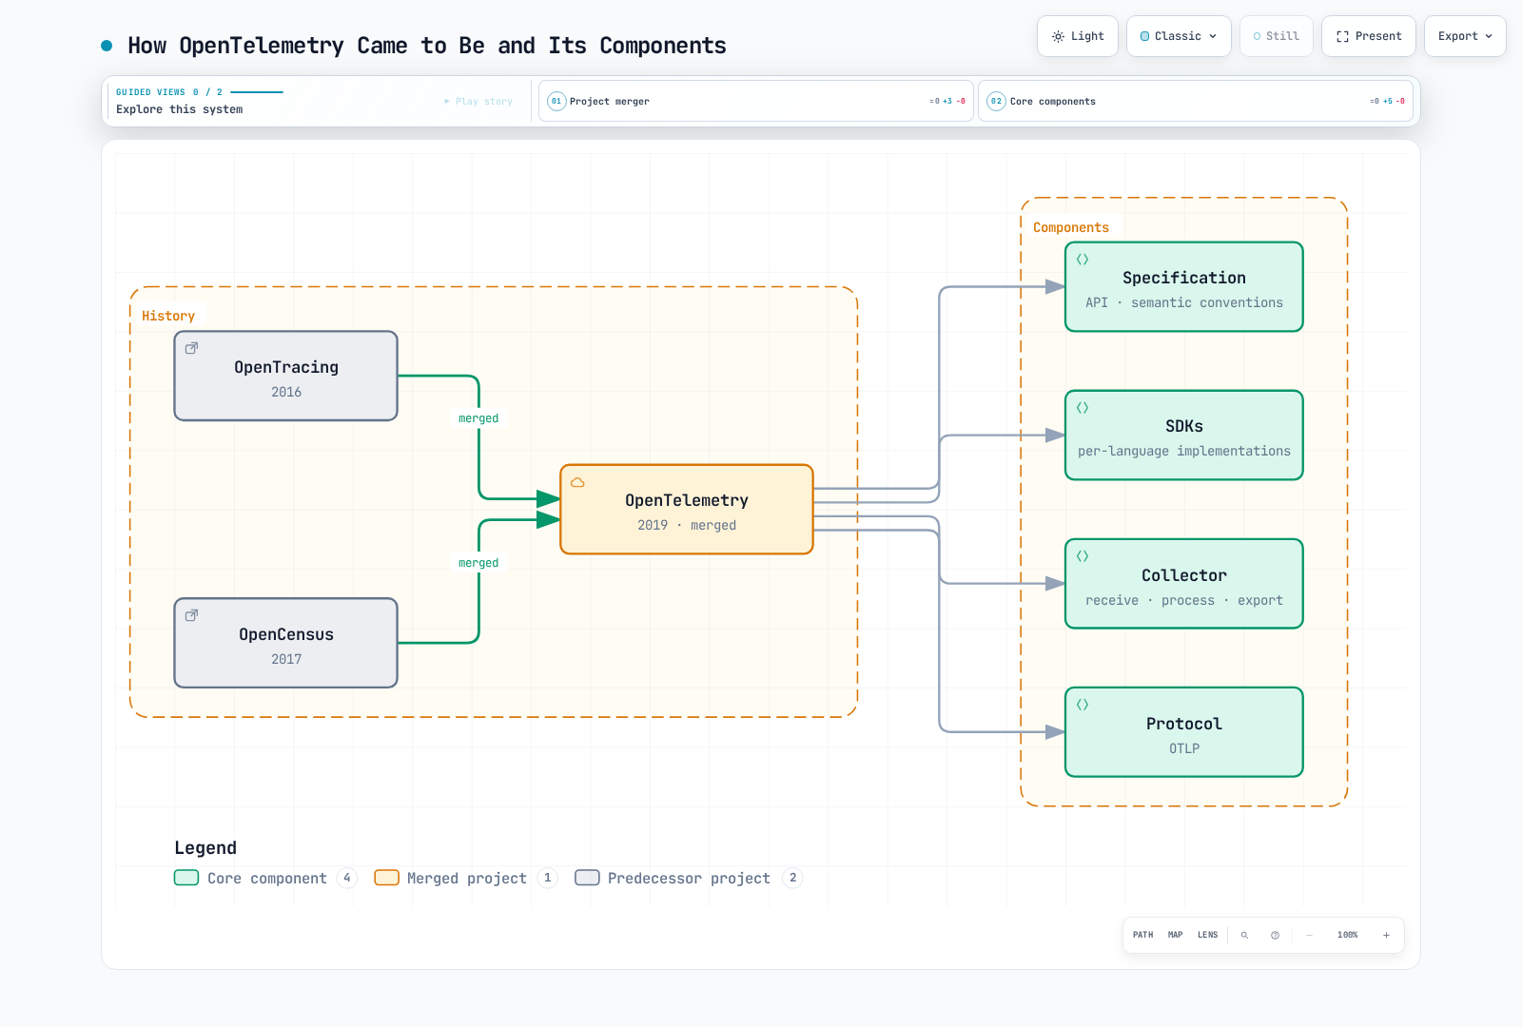Click the OTLP label on Protocol

[x=1183, y=748]
